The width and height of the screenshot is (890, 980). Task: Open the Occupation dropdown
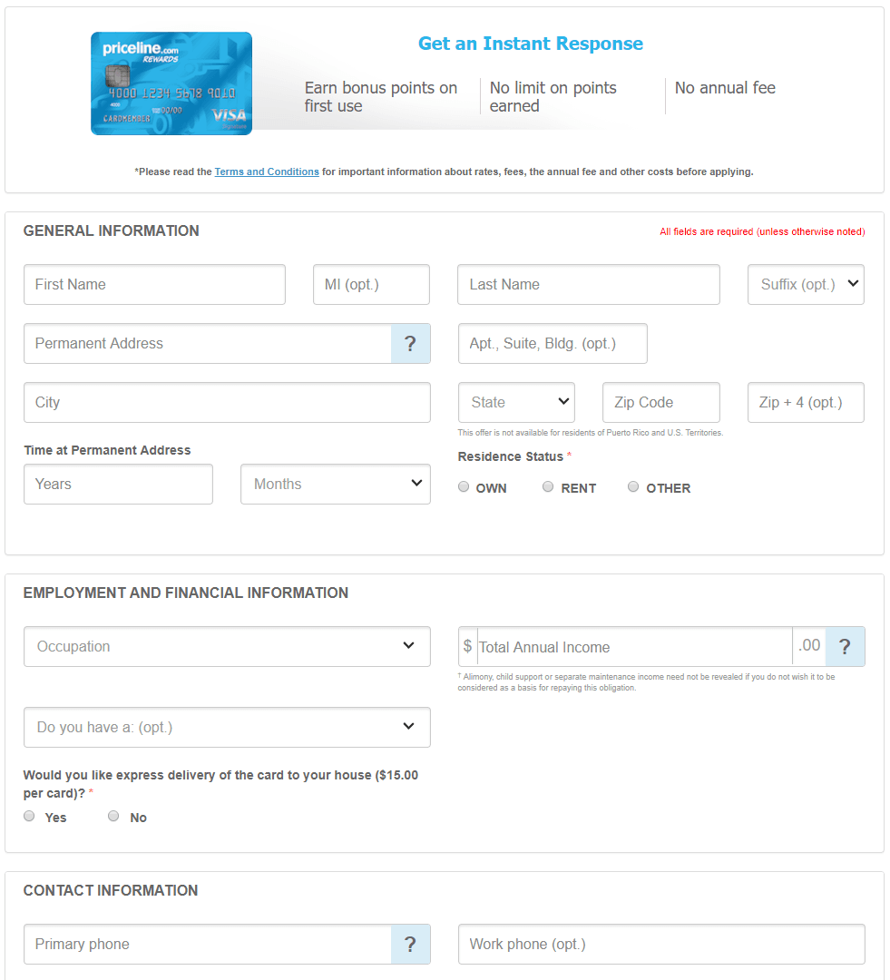[x=227, y=646]
